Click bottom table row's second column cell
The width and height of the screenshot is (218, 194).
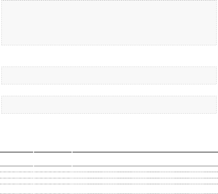coord(53,189)
